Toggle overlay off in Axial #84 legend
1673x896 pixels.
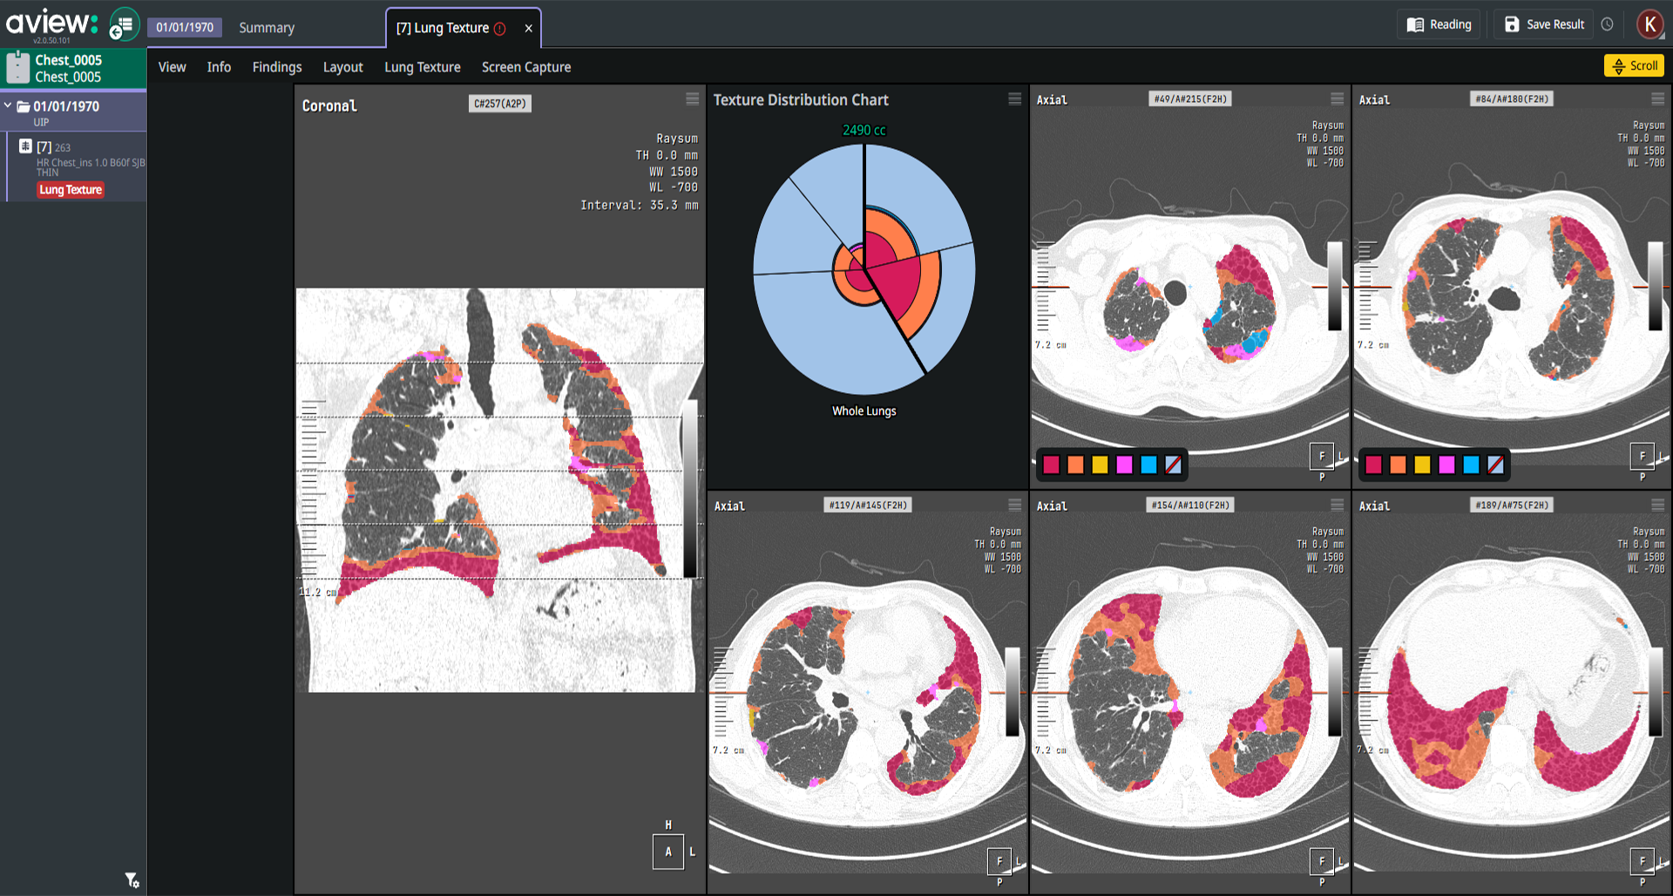click(1495, 465)
